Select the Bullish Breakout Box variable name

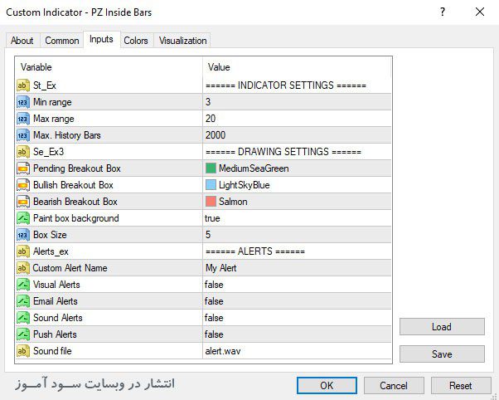coord(73,185)
